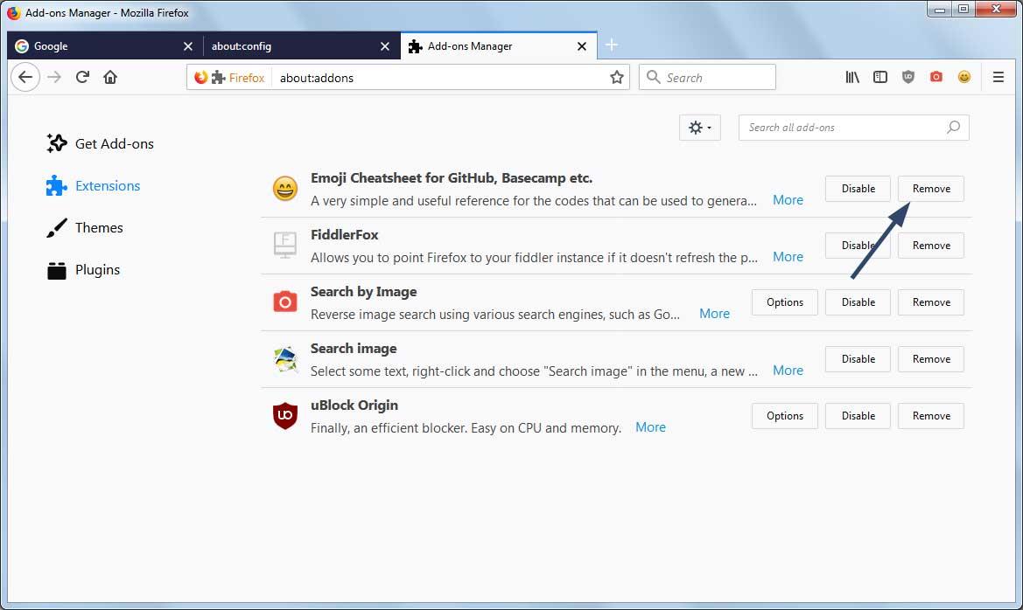
Task: Toggle the sidebars icon in the toolbar
Action: (x=879, y=77)
